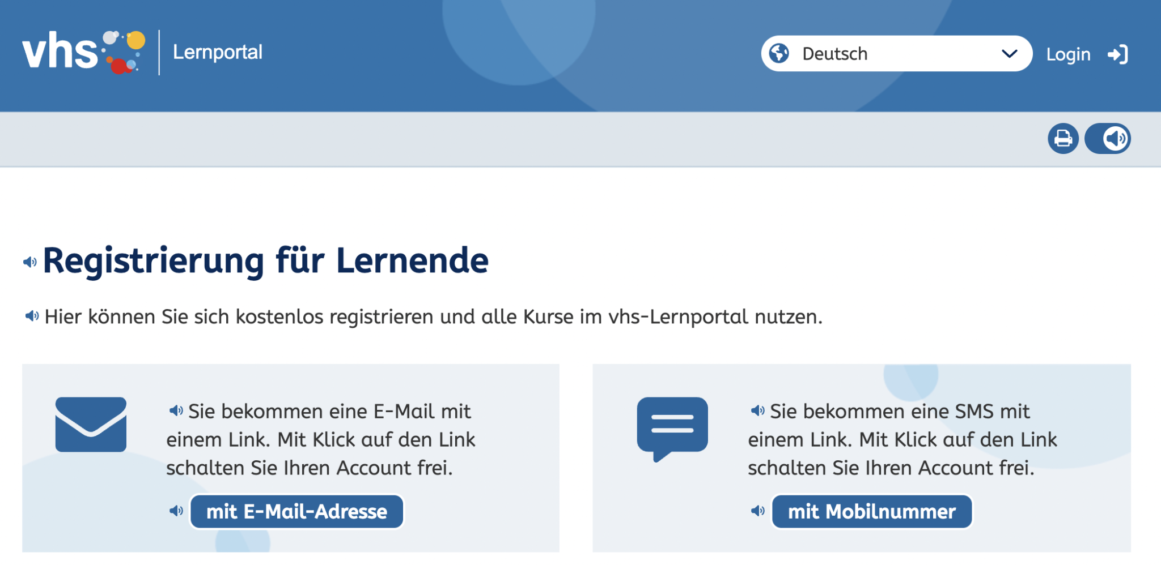Play audio for the SMS description

(757, 410)
